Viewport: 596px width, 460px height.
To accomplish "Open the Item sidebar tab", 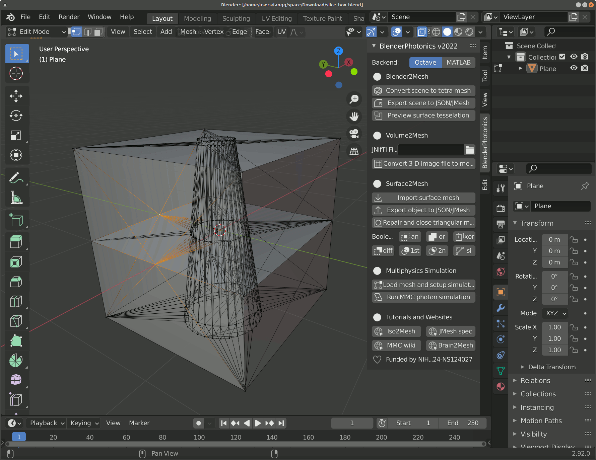I will (x=485, y=53).
